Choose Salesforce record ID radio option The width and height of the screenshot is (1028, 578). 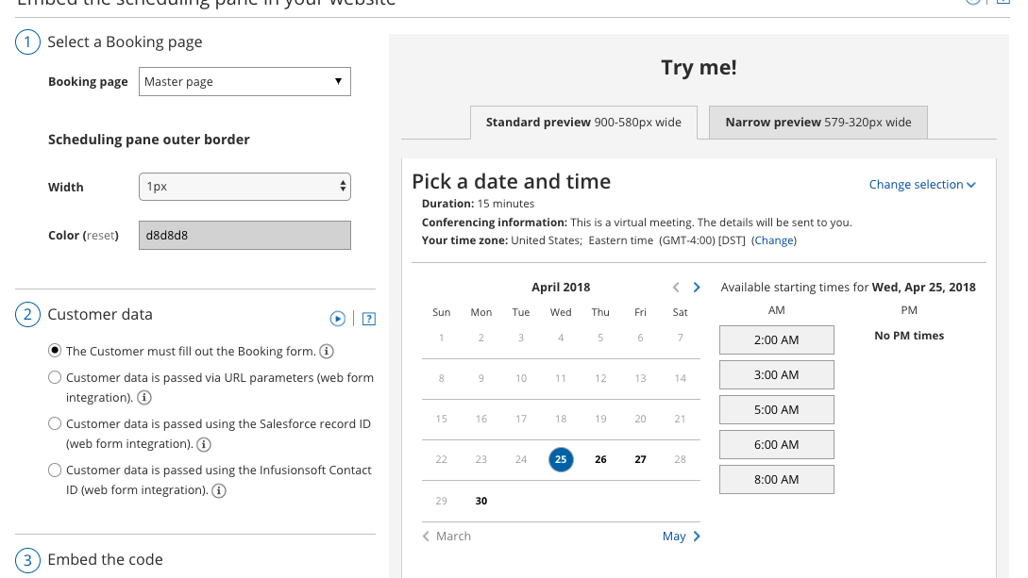click(x=55, y=423)
